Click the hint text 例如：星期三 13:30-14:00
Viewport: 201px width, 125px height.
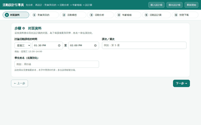tap(28, 52)
